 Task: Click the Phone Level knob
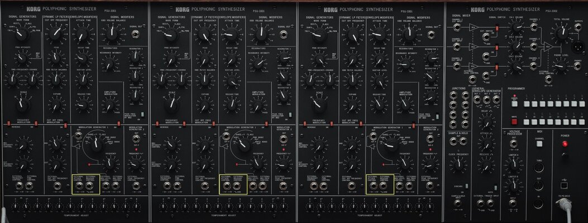tap(561, 66)
